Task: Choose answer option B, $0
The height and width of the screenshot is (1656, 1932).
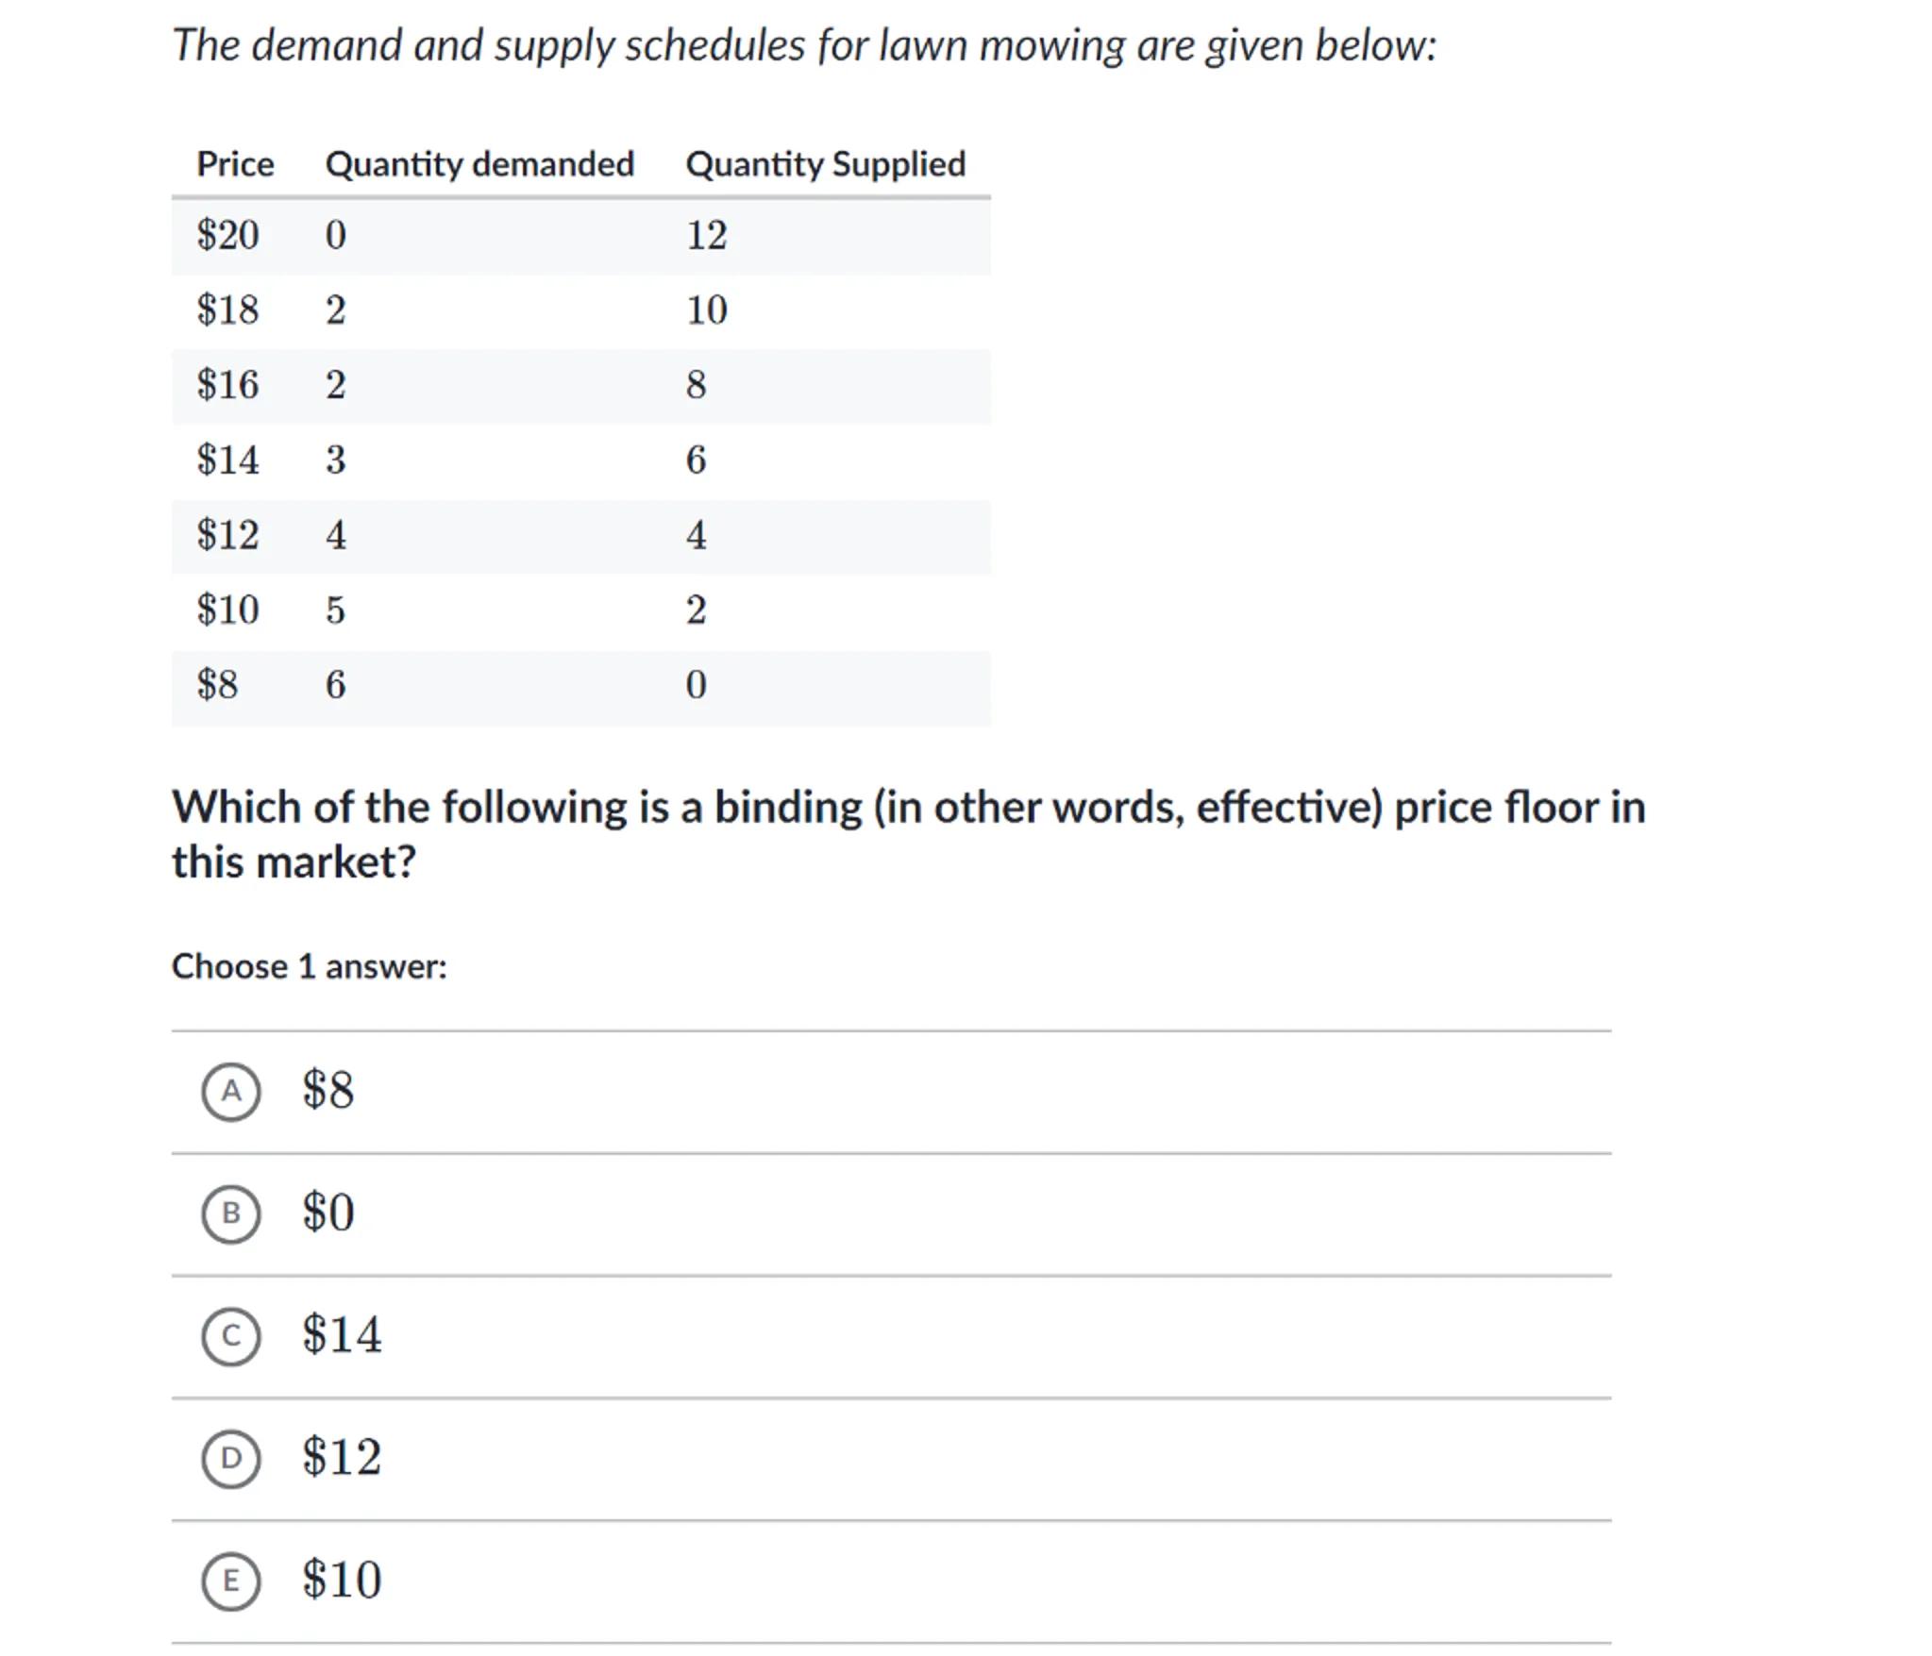Action: coord(230,1213)
